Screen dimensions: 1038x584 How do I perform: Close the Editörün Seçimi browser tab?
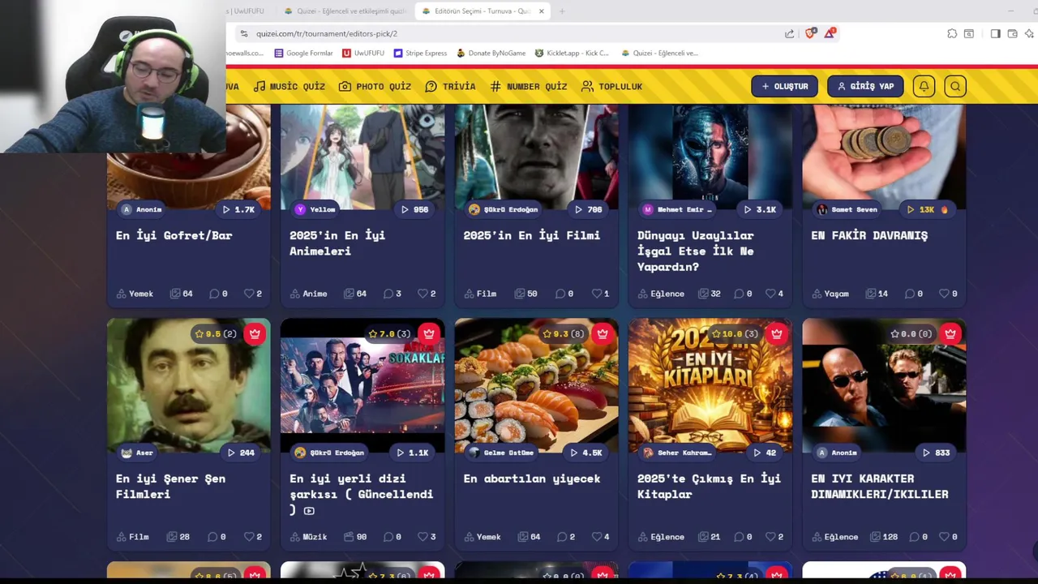point(542,11)
